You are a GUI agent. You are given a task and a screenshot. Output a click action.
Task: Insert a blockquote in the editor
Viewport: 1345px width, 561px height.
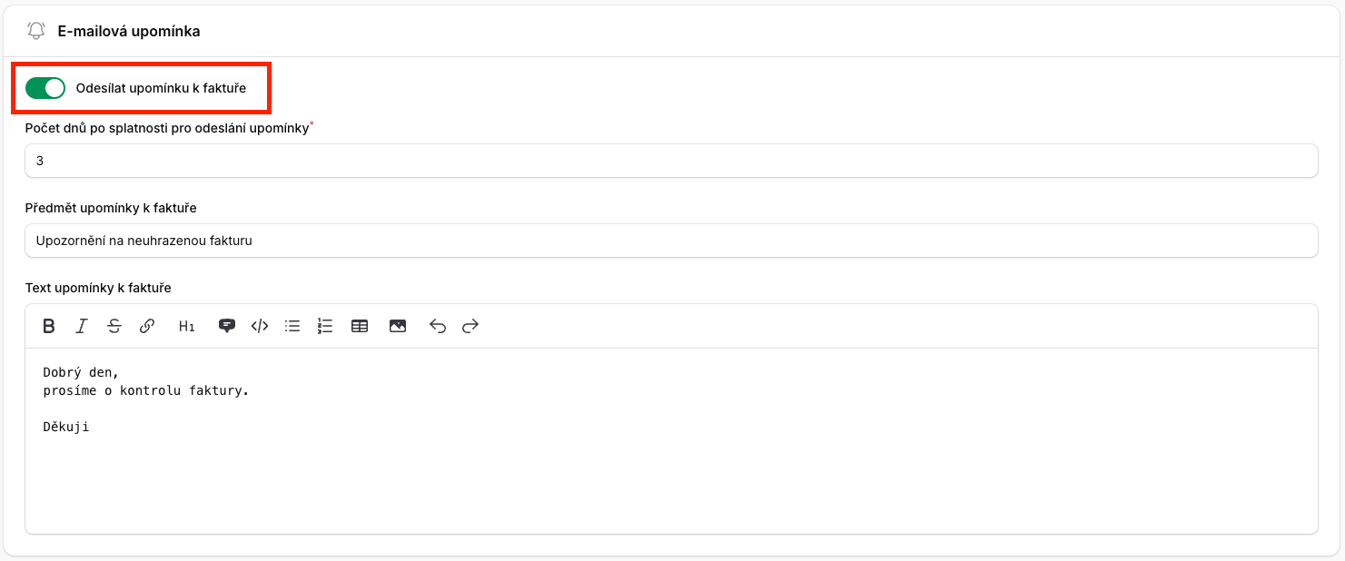point(227,326)
